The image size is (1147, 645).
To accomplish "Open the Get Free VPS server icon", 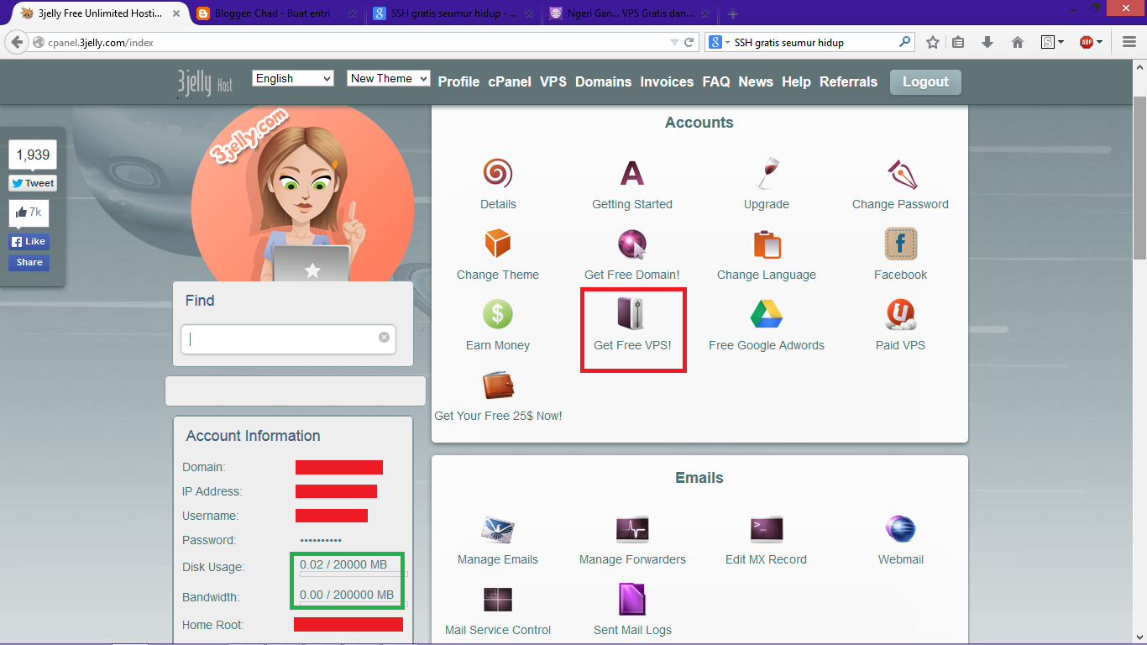I will coord(632,315).
